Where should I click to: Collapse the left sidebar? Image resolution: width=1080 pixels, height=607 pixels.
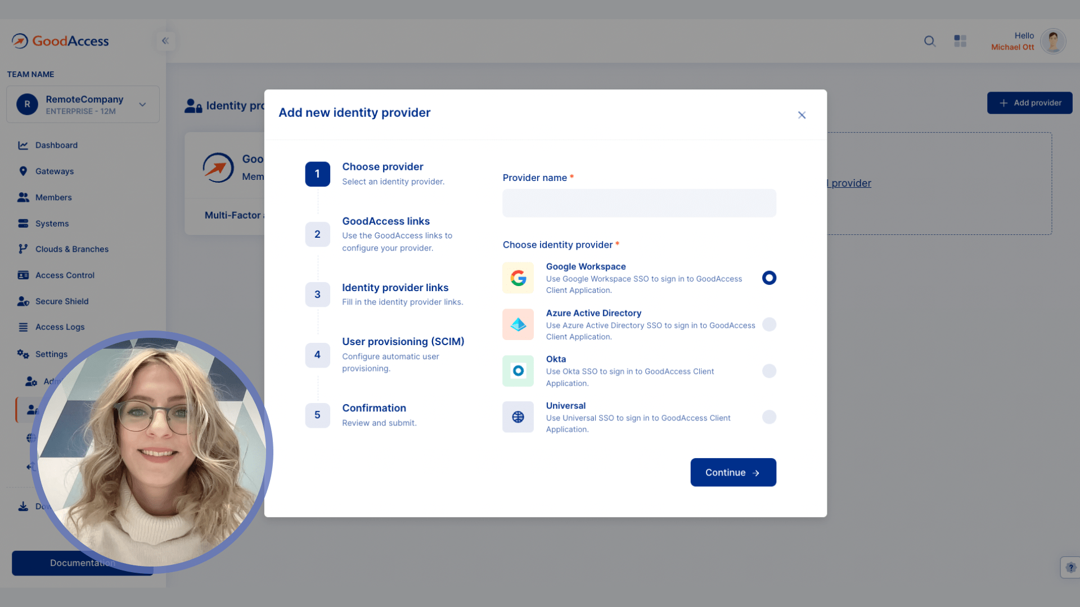[165, 40]
